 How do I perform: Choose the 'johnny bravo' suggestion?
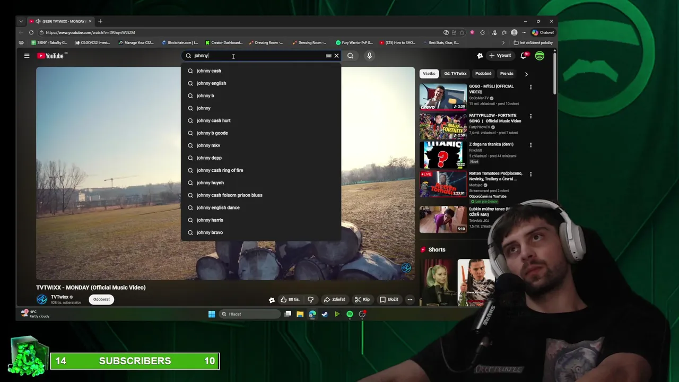(x=261, y=232)
